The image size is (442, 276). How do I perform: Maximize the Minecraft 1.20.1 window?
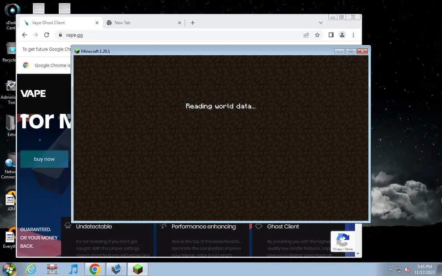[351, 51]
